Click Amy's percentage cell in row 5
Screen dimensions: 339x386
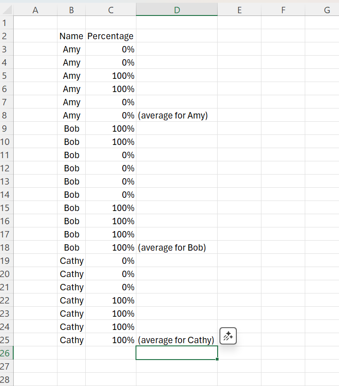tap(110, 76)
